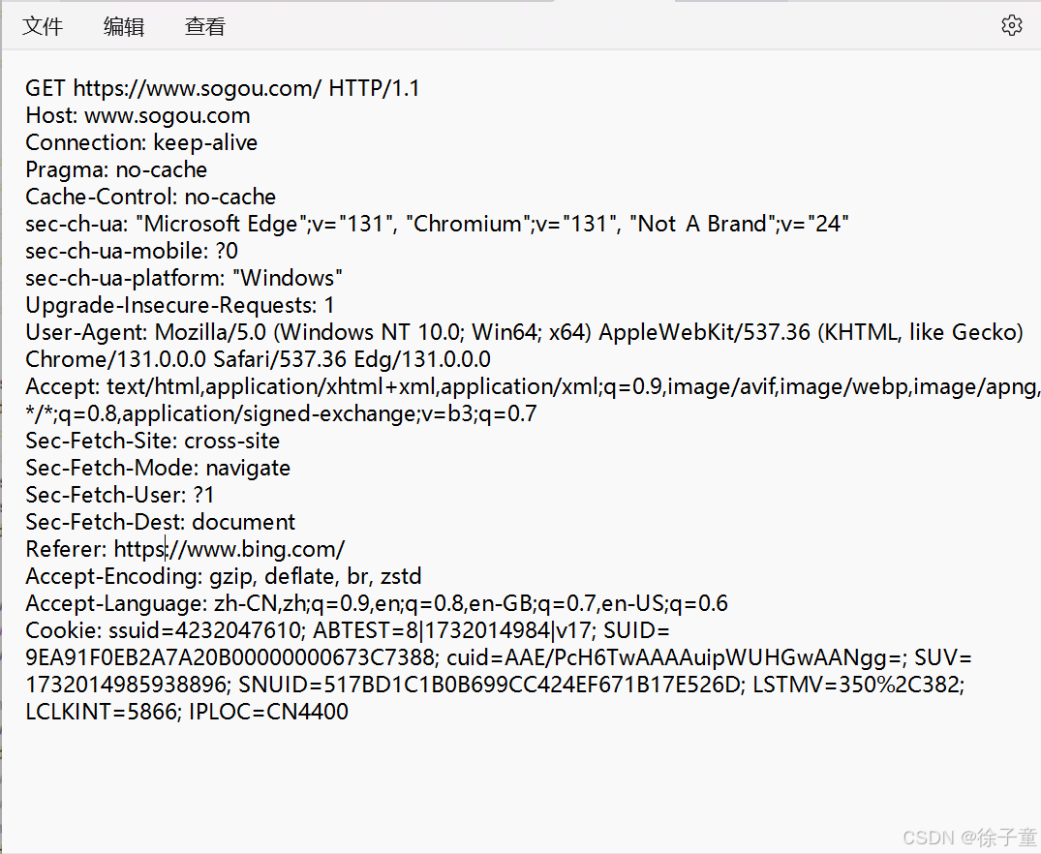Click the 'Referer: https://www.bing.com/' line
The image size is (1041, 854).
(x=185, y=549)
